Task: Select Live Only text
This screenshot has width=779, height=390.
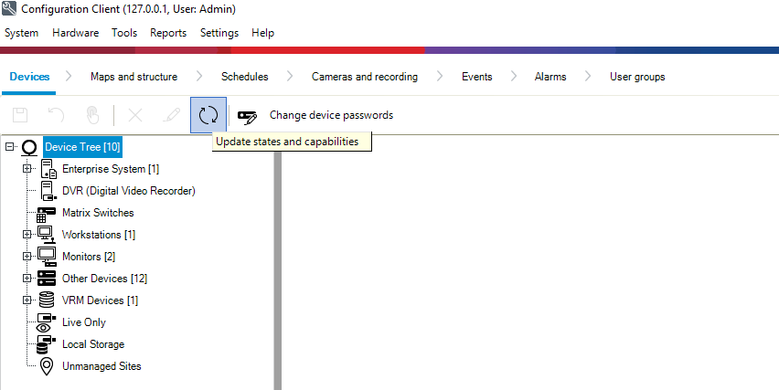Action: pyautogui.click(x=84, y=322)
